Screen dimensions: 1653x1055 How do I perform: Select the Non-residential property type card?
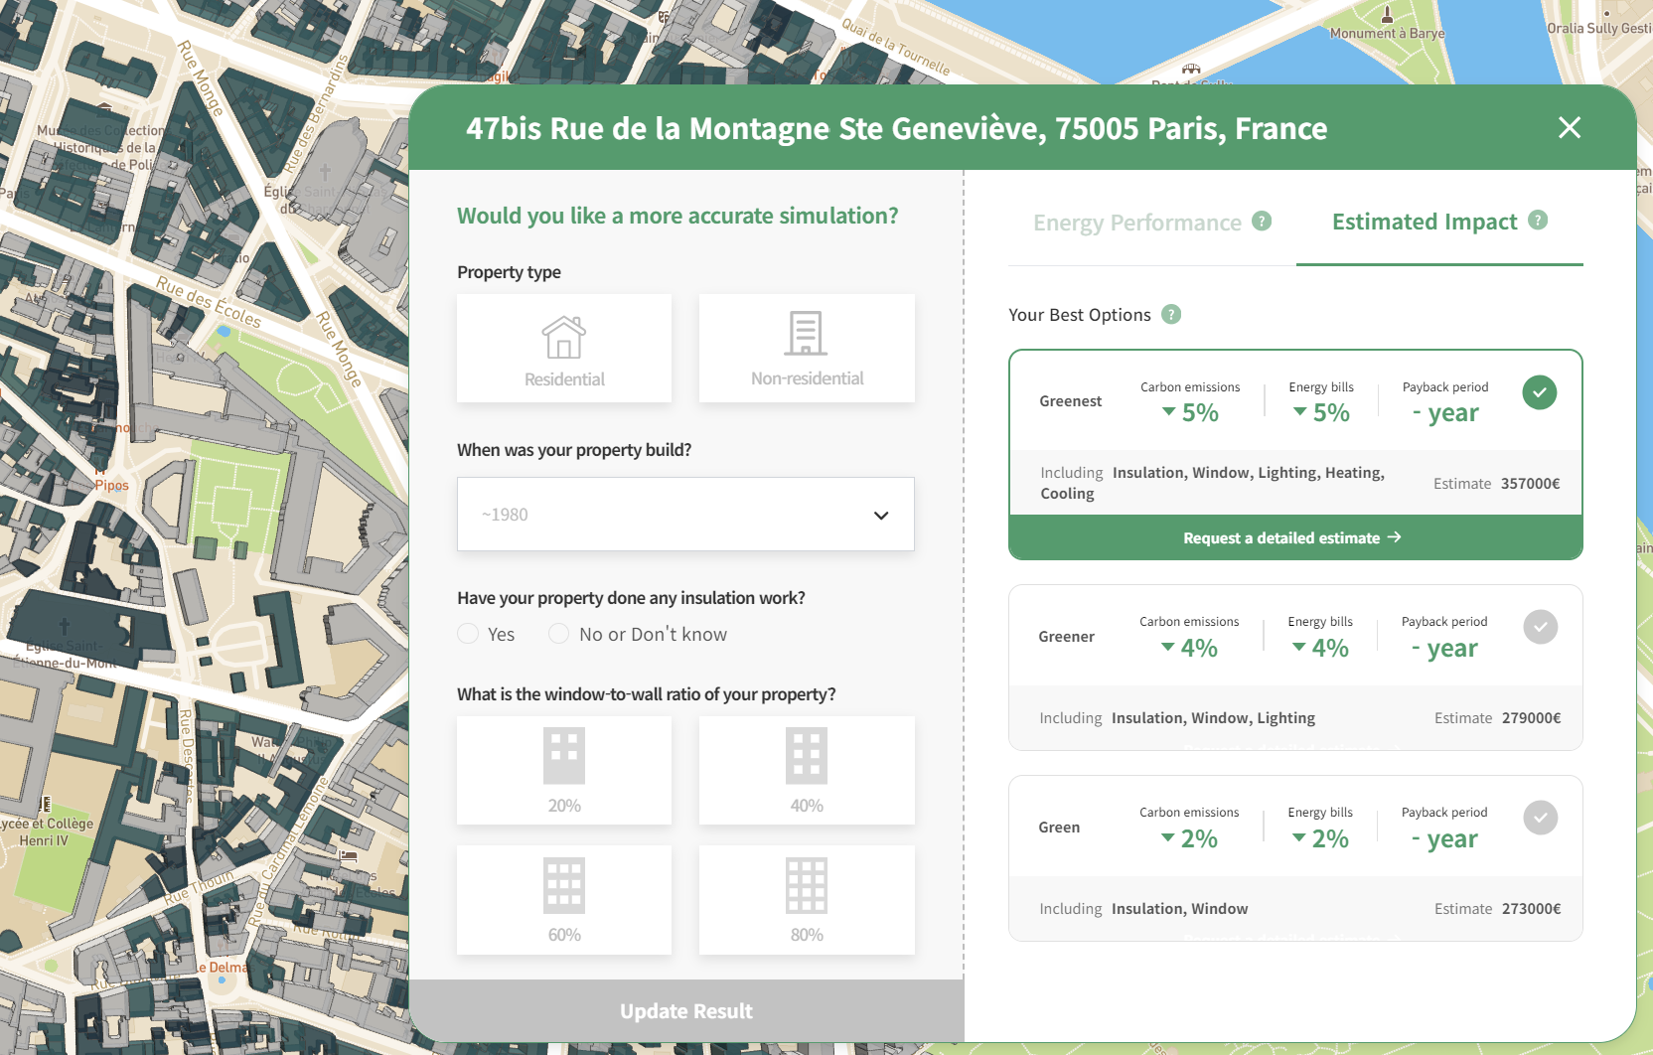807,348
